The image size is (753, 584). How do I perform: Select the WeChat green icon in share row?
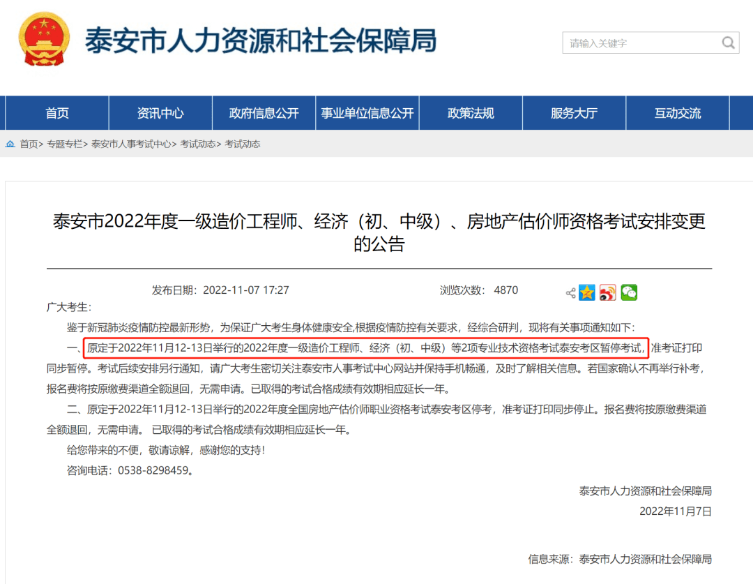click(x=627, y=292)
